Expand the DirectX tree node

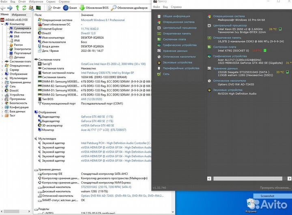[x=2, y=91]
